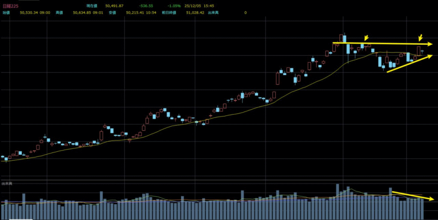Click the rising yellow support trendline arrow
This screenshot has width=438, height=220.
point(409,64)
